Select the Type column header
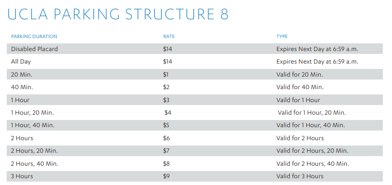This screenshot has width=392, height=185. click(x=282, y=37)
